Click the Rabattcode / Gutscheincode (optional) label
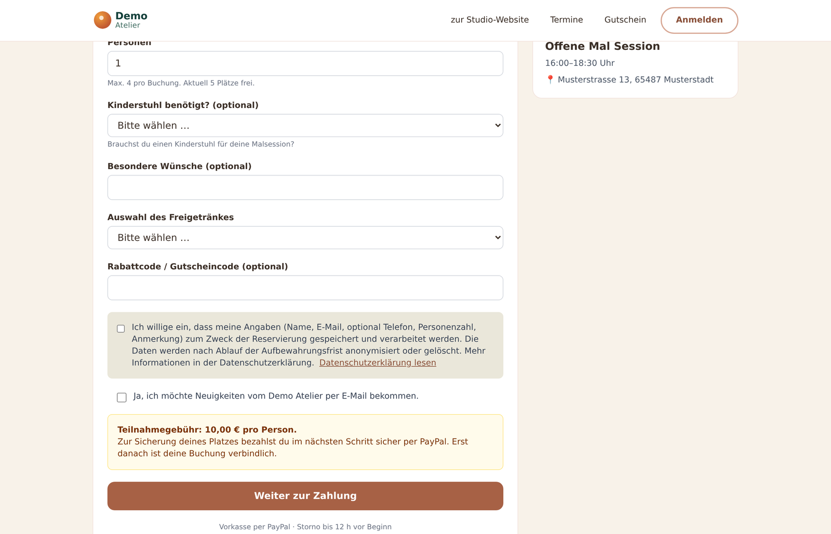Viewport: 831px width, 534px height. 198,266
